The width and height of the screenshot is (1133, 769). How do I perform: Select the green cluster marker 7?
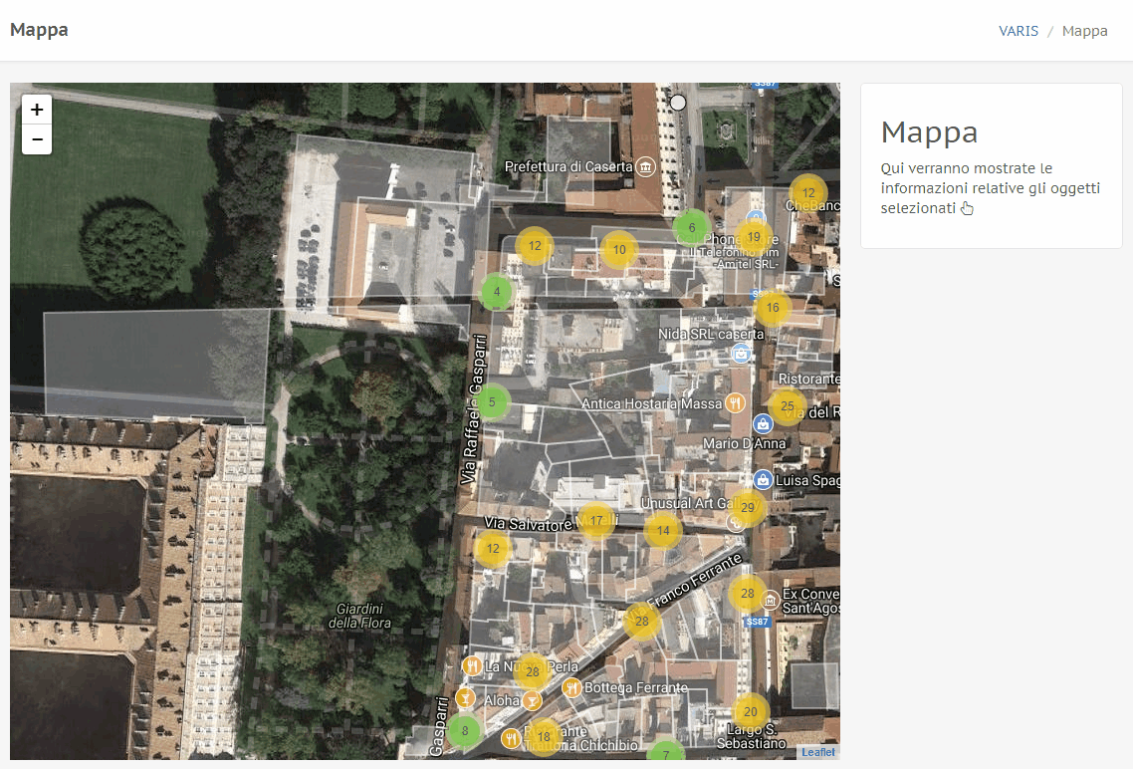point(665,752)
